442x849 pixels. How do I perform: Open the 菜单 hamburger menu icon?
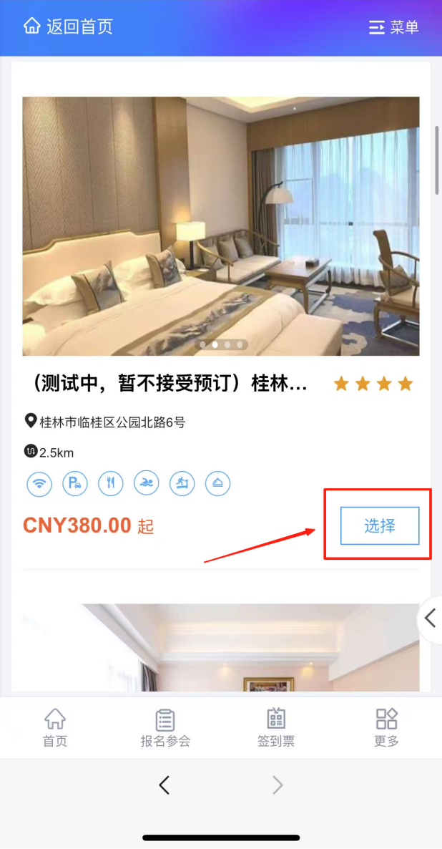click(x=376, y=27)
